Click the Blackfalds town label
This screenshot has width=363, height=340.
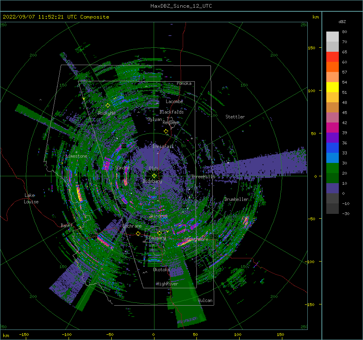(171, 112)
